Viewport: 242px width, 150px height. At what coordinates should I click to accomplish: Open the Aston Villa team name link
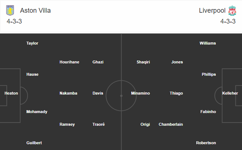coord(35,11)
